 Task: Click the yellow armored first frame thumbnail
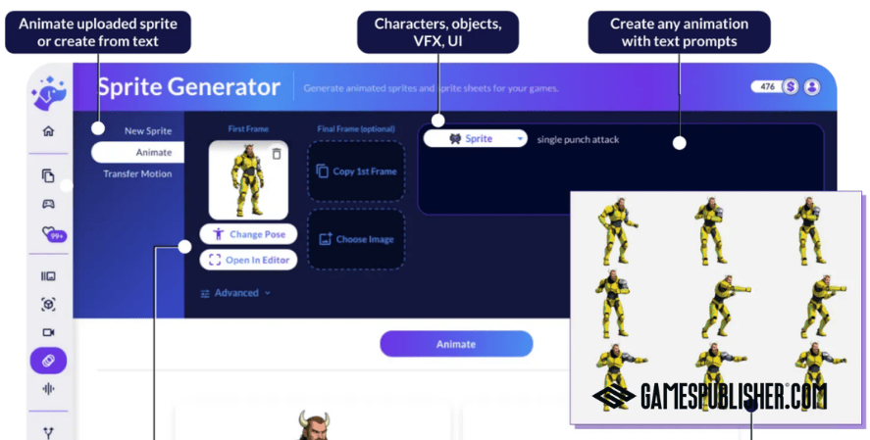[x=248, y=180]
